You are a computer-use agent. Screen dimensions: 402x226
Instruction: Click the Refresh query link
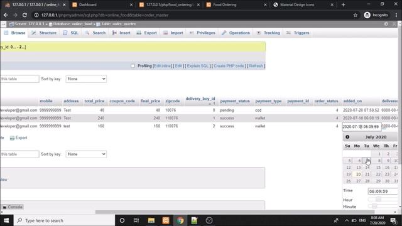point(256,66)
